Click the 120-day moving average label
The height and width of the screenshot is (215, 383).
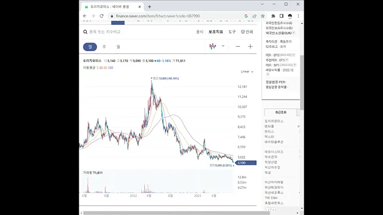pyautogui.click(x=111, y=68)
